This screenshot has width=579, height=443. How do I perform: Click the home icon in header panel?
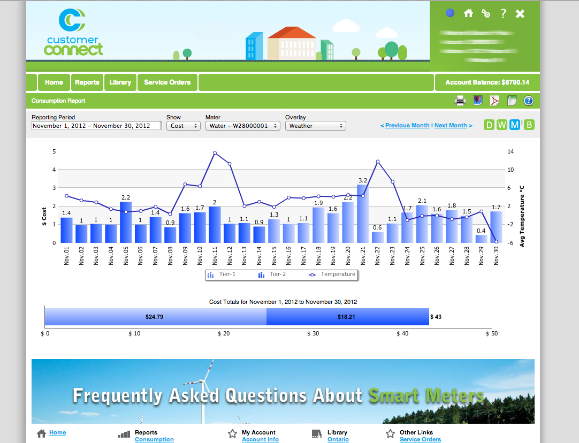click(468, 13)
